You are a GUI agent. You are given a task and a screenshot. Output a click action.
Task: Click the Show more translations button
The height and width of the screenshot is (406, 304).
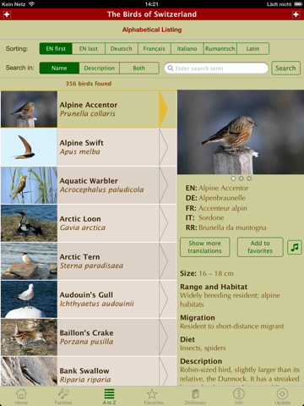[205, 247]
